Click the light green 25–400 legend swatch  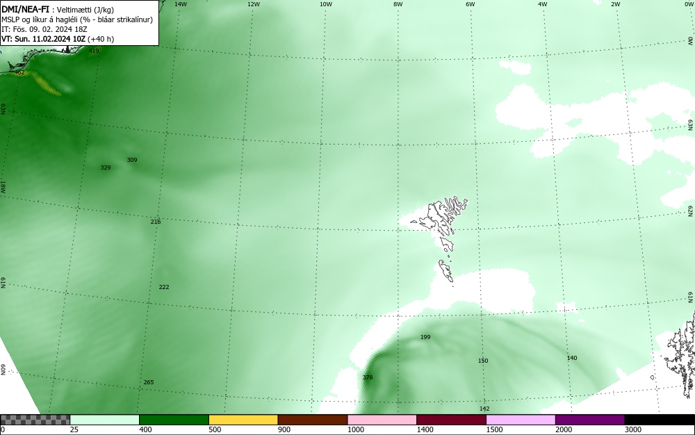pyautogui.click(x=105, y=420)
